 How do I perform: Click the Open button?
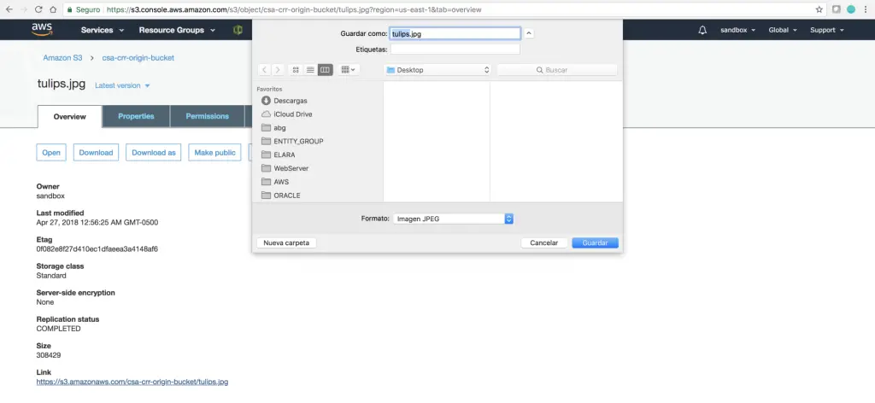(51, 153)
